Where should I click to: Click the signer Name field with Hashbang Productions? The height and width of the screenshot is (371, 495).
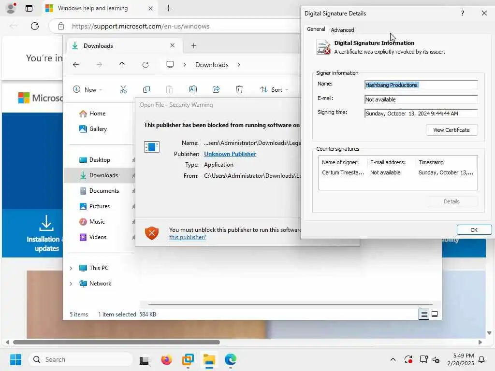pyautogui.click(x=421, y=85)
